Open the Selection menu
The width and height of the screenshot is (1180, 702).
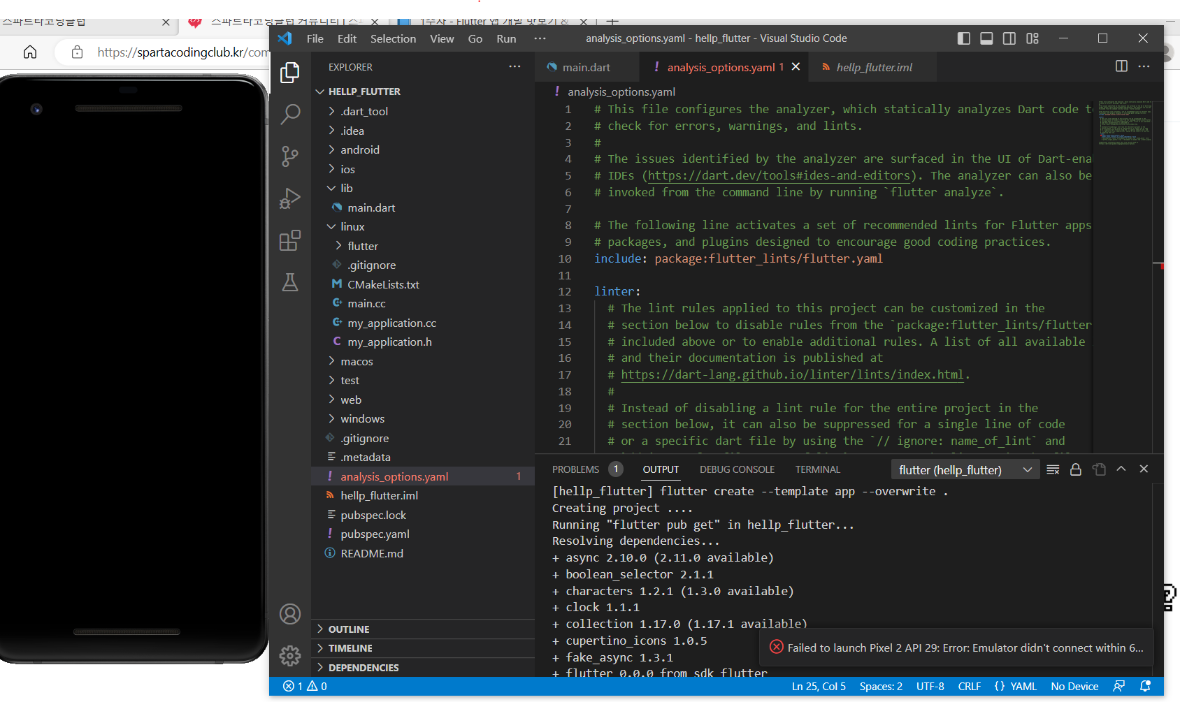(393, 38)
